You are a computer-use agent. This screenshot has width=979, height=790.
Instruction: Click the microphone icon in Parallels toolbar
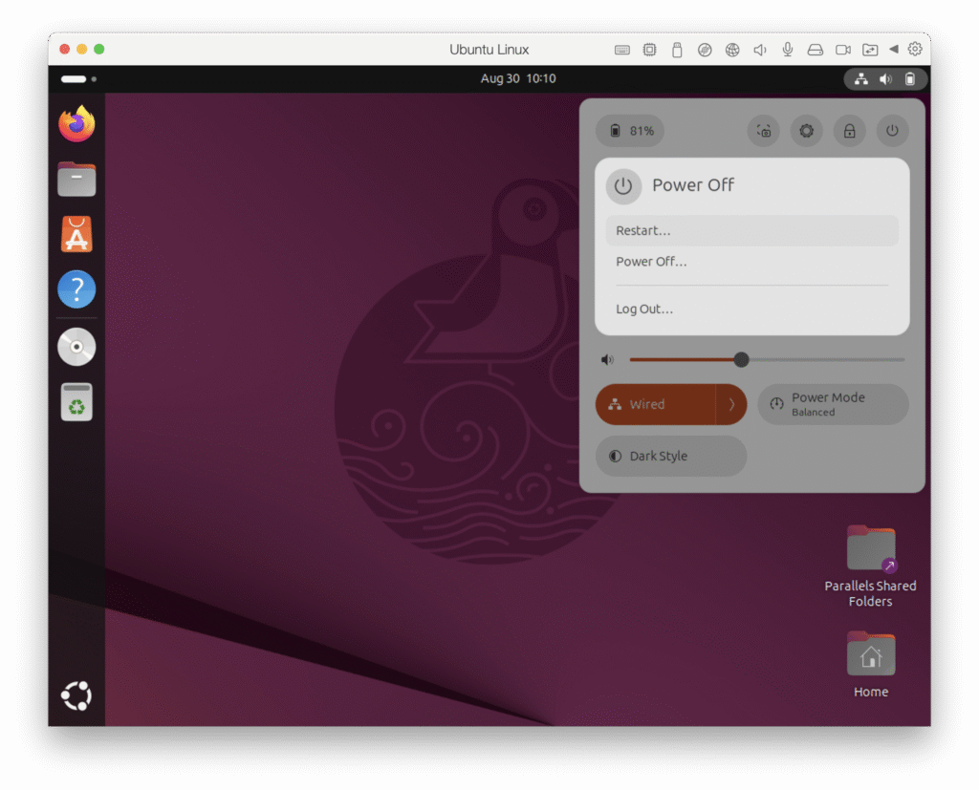[x=788, y=50]
